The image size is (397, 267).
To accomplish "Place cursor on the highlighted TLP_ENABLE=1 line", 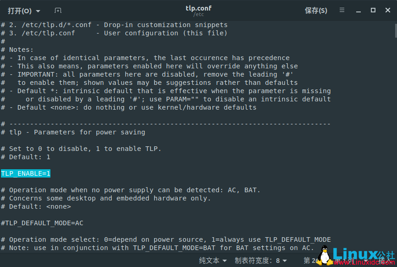I will [x=26, y=173].
